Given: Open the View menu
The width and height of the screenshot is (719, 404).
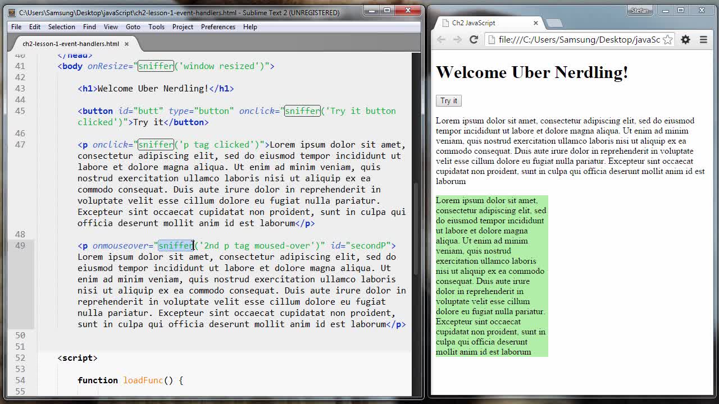Looking at the screenshot, I should coord(111,27).
